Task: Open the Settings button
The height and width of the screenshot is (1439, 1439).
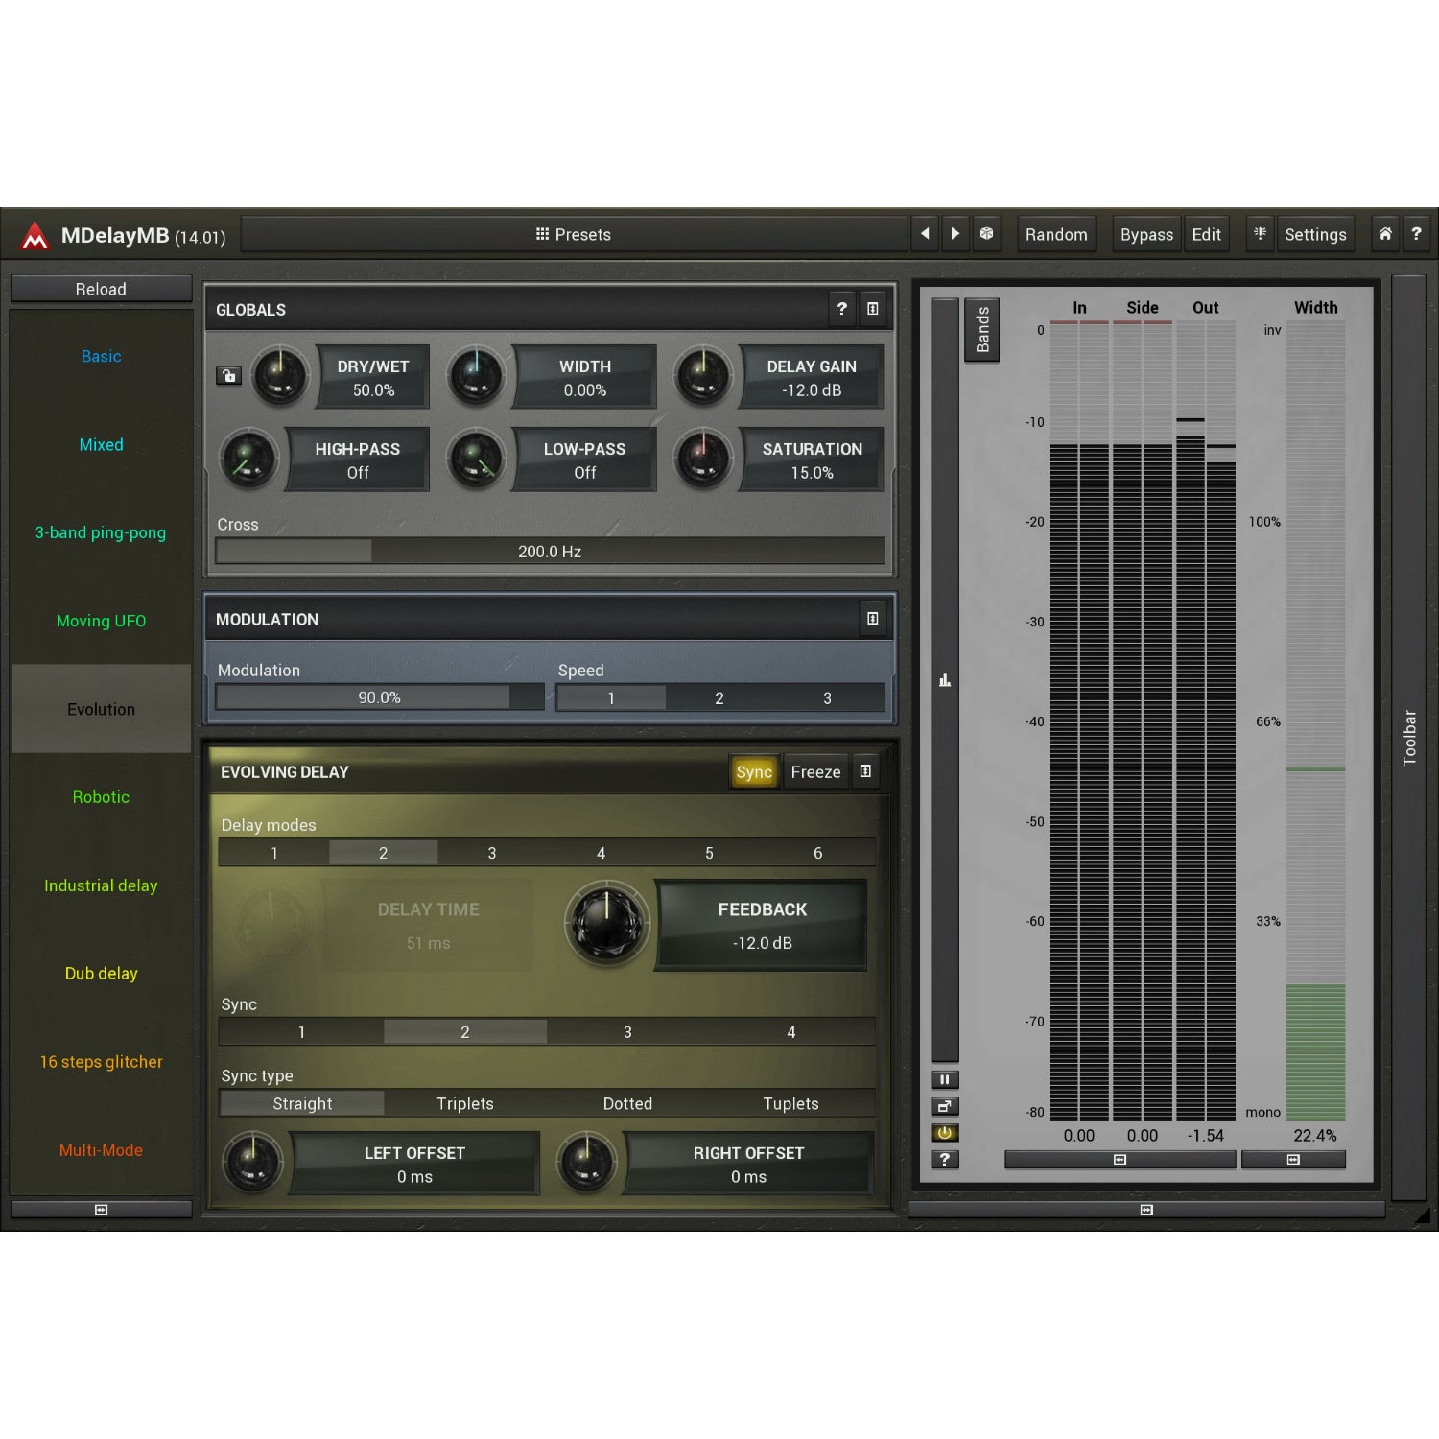Action: [x=1315, y=234]
